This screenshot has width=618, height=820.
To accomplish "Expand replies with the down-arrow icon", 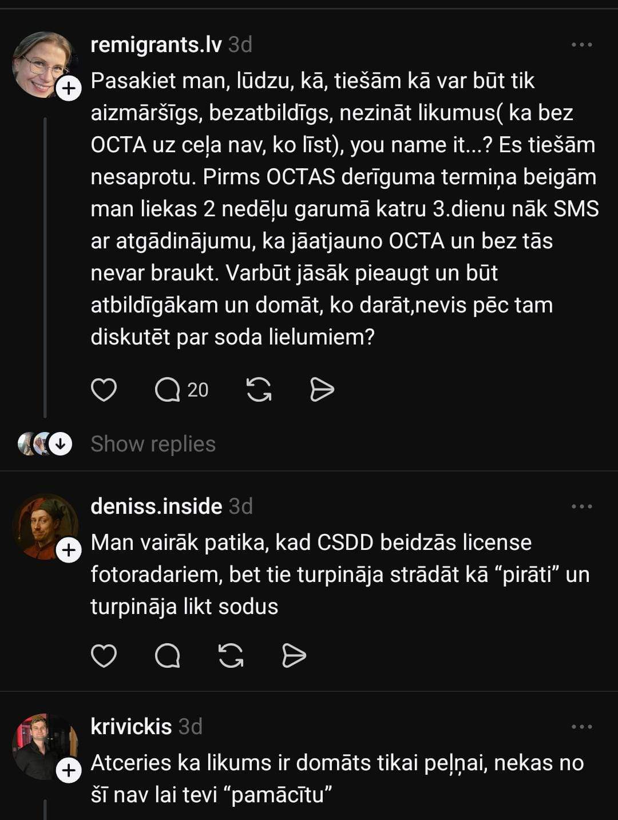I will point(60,444).
